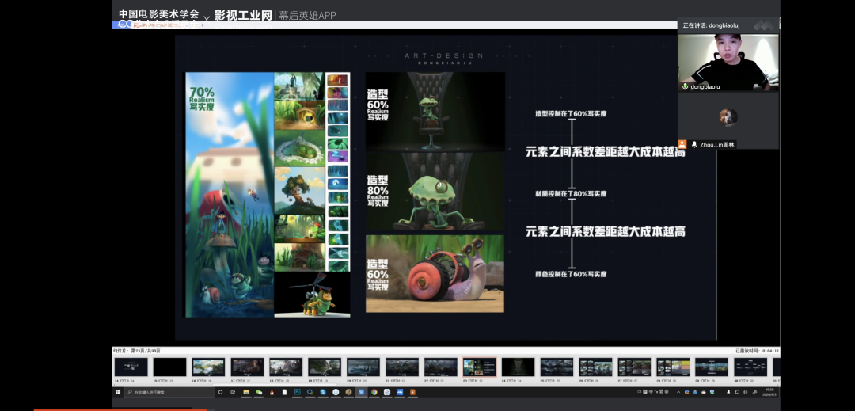Toggle system volume speaker icon in tray
This screenshot has height=411, width=855.
point(745,392)
